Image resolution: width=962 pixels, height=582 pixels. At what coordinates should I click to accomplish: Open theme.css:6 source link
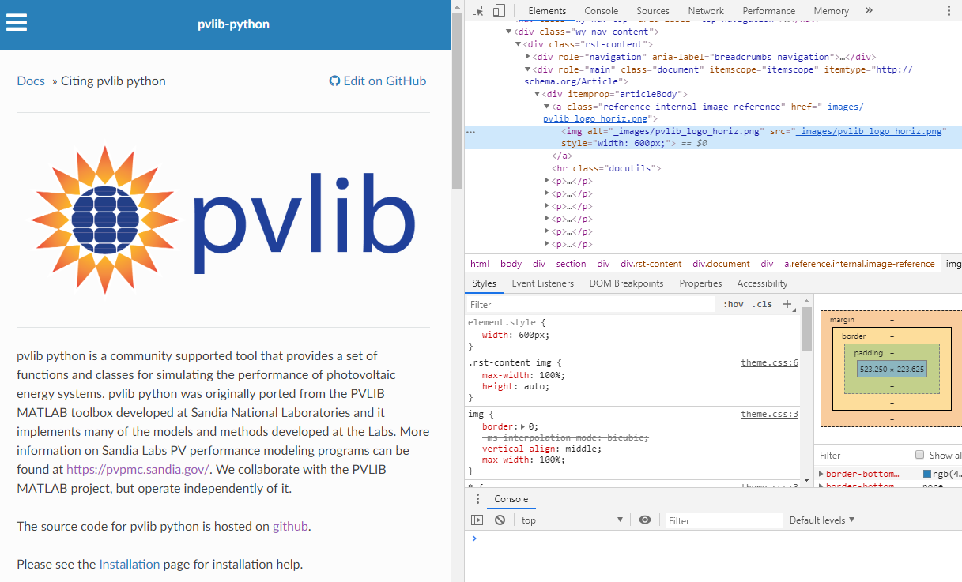click(770, 362)
